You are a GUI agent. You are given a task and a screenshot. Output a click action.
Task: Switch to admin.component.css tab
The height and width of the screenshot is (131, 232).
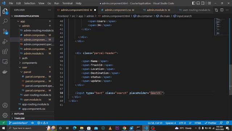[x=118, y=10]
